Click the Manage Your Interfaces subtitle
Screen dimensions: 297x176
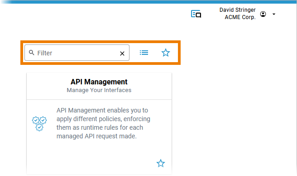click(x=99, y=90)
